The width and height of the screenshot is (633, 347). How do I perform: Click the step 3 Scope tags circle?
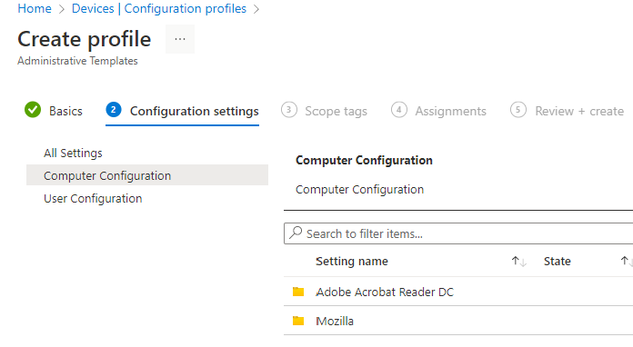[289, 110]
